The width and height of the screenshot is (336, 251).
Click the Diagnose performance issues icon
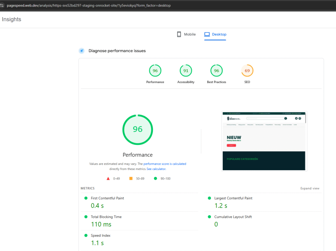coord(81,51)
